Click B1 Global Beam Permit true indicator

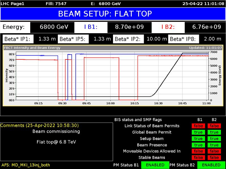point(198,132)
